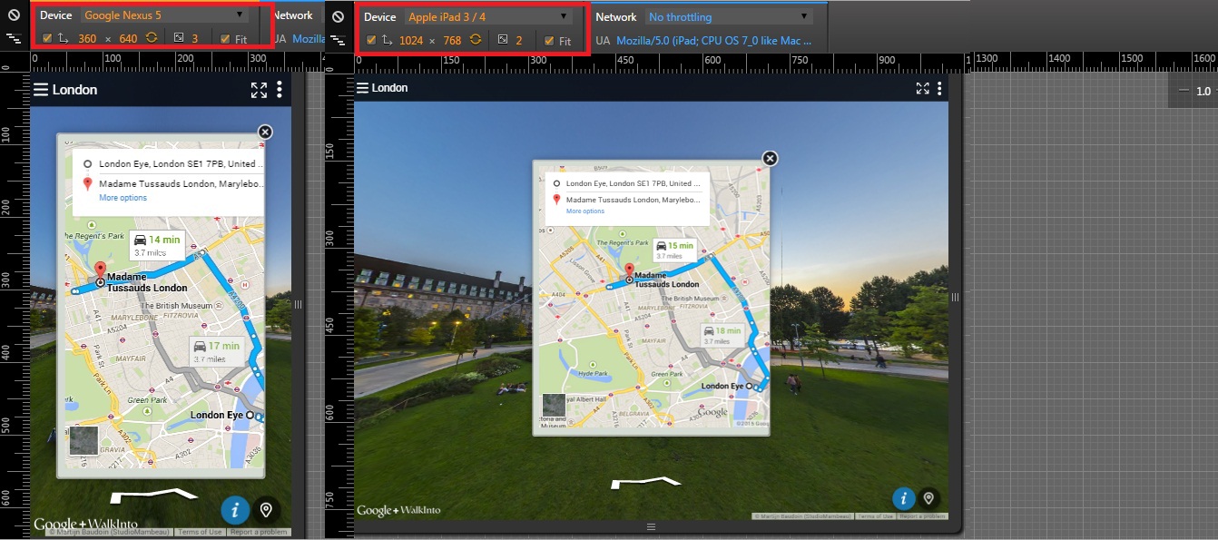
Task: Click Report a problem link in Nexus 5 view
Action: 258,532
